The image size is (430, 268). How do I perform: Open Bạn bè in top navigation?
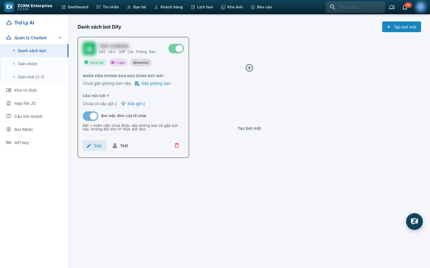[137, 7]
